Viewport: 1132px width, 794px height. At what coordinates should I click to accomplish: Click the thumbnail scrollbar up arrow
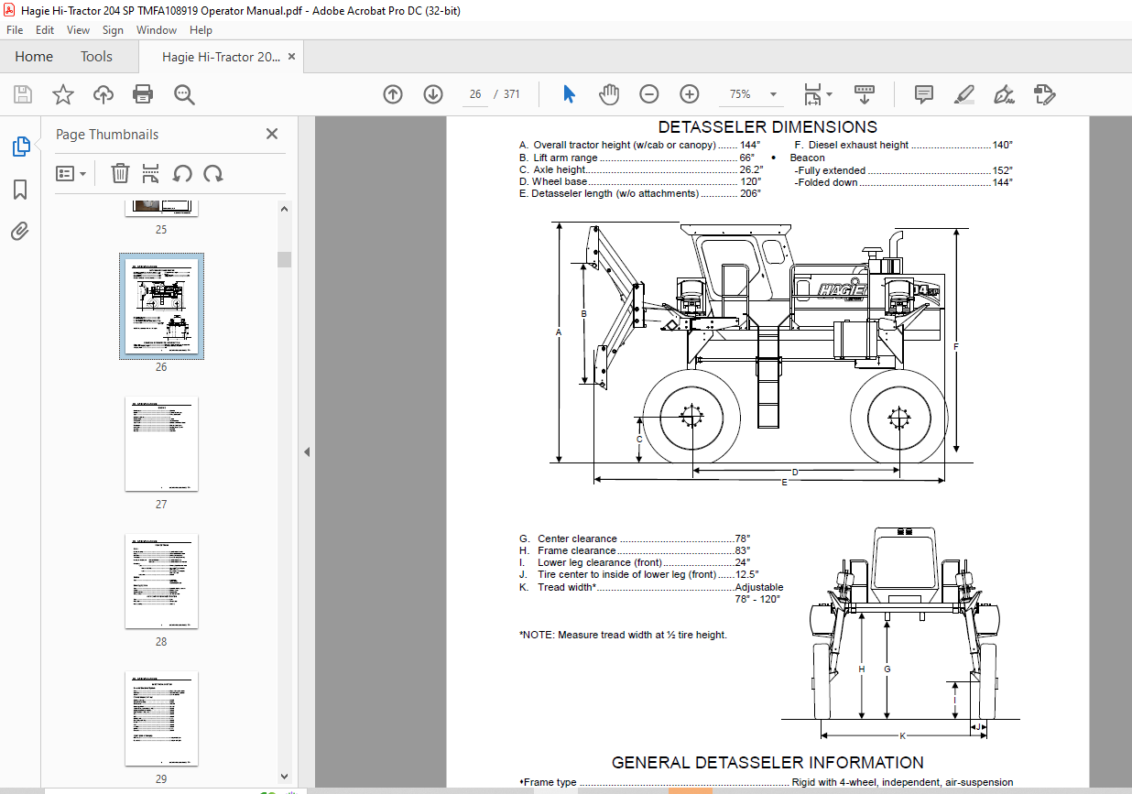(x=284, y=209)
